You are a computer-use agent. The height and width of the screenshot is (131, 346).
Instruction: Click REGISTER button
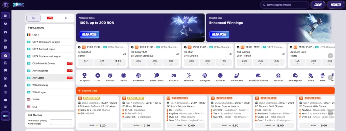tap(336, 5)
